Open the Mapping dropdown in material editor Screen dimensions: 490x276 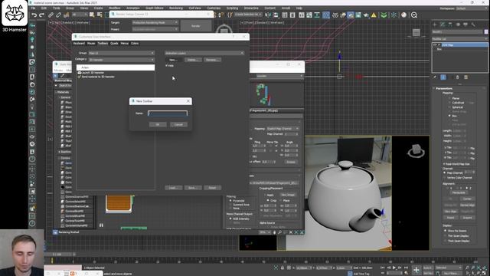[x=283, y=129]
